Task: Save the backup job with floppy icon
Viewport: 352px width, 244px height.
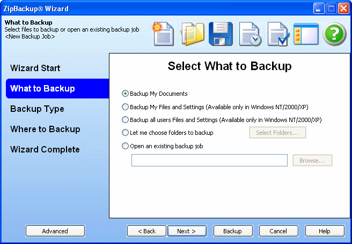Action: click(x=221, y=34)
